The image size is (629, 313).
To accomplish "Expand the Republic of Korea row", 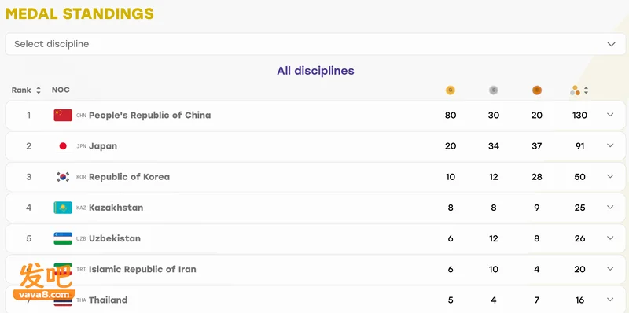I will pos(610,177).
